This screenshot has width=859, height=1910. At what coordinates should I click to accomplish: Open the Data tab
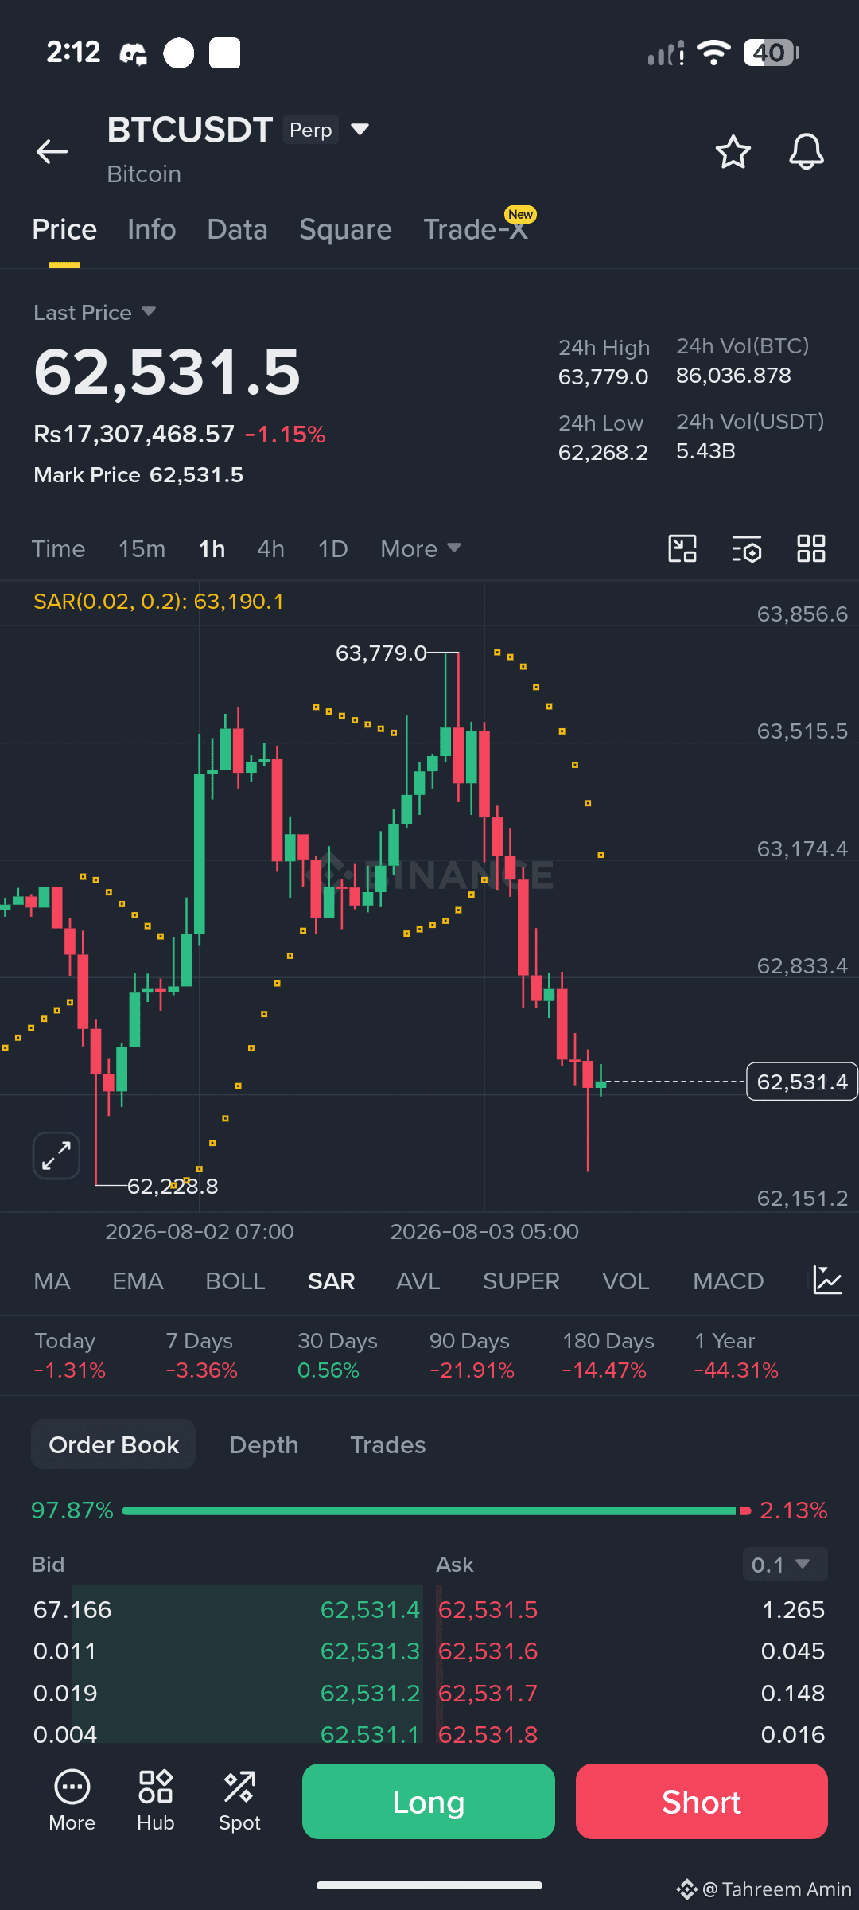click(x=237, y=229)
